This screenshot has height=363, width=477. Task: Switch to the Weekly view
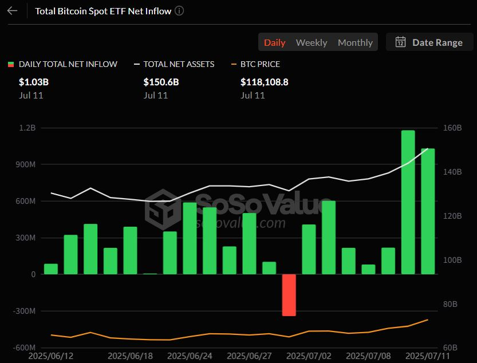pyautogui.click(x=311, y=42)
